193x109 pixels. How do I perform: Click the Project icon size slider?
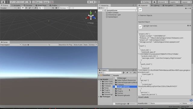coord(131,104)
